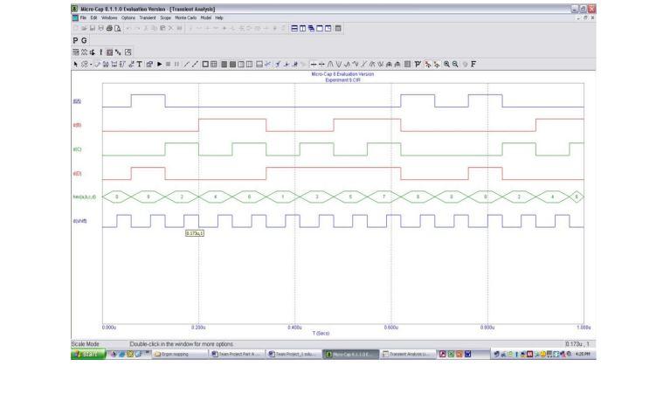The width and height of the screenshot is (663, 394).
Task: Switch to Team Project Part A taskbar button
Action: point(237,355)
